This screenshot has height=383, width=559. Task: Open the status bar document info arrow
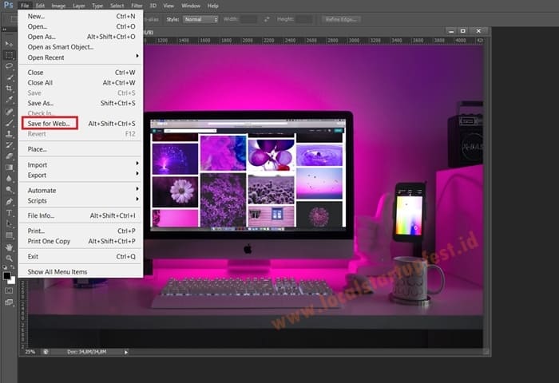click(x=126, y=352)
